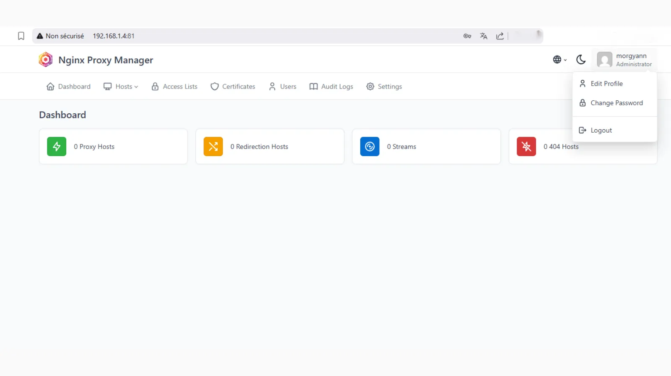Open saved passwords key icon
This screenshot has height=376, width=671.
pos(467,36)
